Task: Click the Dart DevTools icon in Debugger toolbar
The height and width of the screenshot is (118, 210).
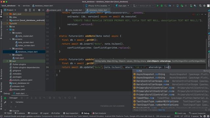Action: point(75,98)
